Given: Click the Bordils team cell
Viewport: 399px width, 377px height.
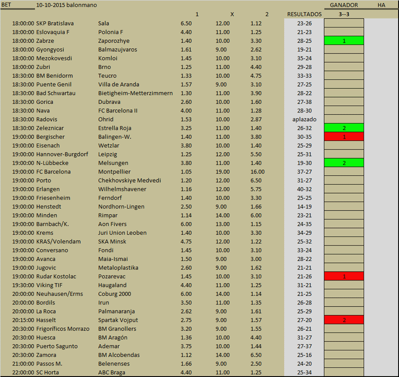Looking at the screenshot, I should coord(45,302).
